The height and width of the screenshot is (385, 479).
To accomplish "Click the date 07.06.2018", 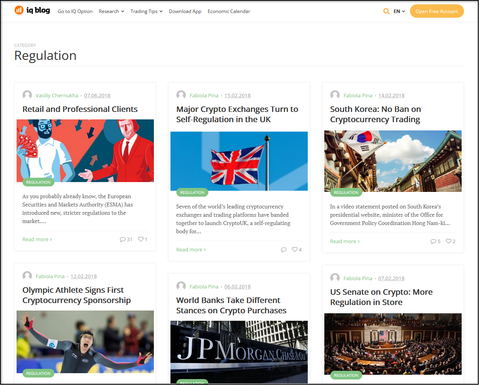I will click(x=97, y=95).
